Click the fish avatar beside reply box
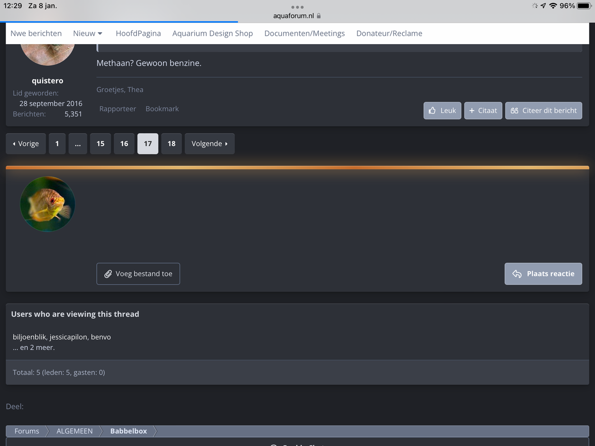 pos(48,204)
